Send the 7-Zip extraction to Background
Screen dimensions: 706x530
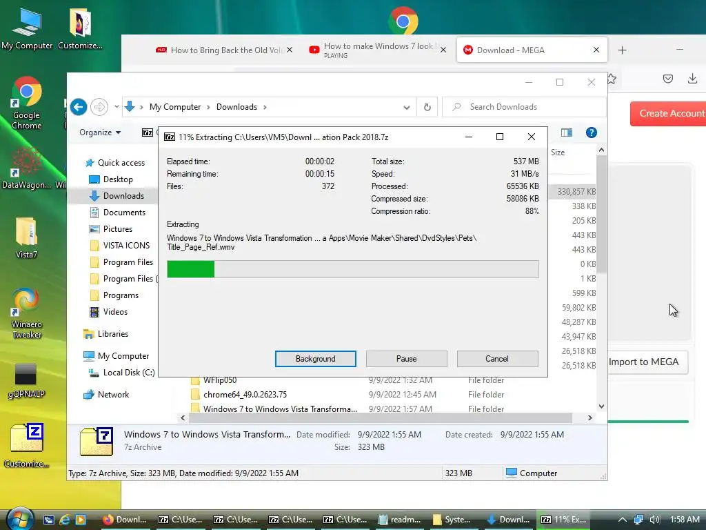[315, 359]
